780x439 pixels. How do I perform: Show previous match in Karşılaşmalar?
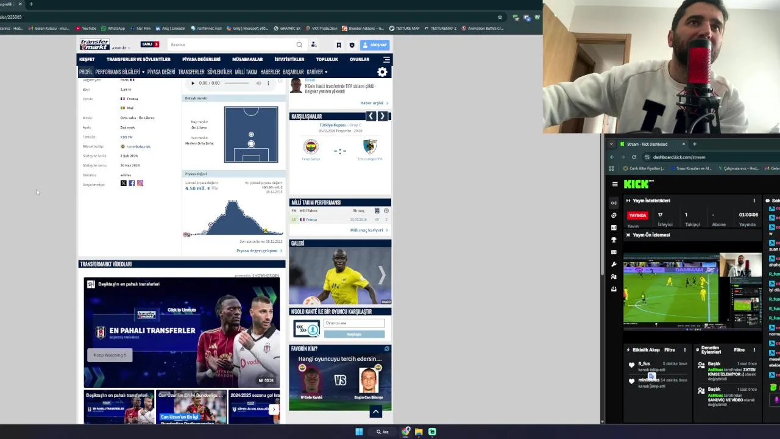tap(370, 116)
